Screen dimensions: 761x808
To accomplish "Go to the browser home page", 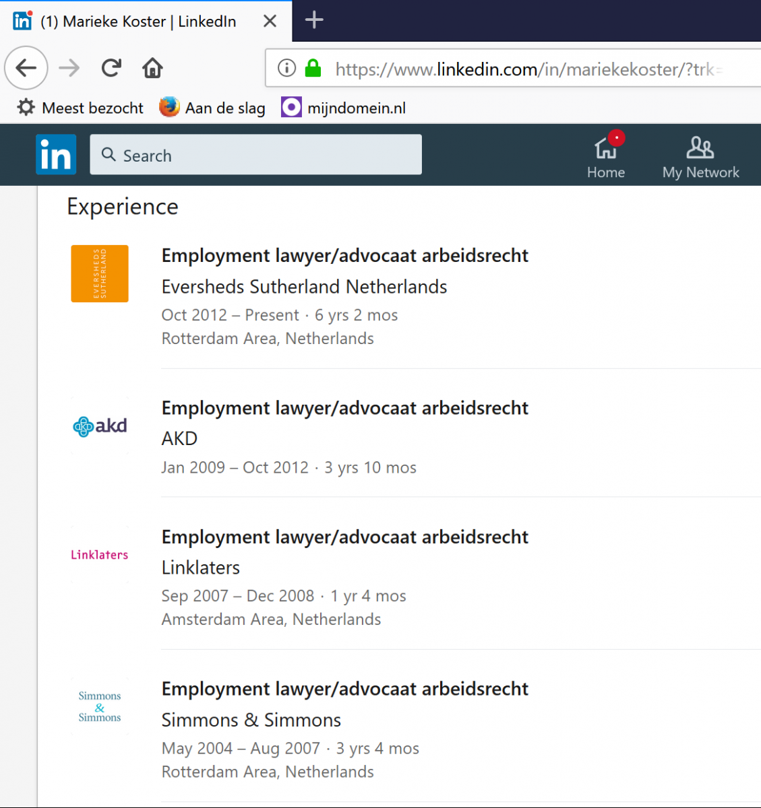I will (152, 68).
